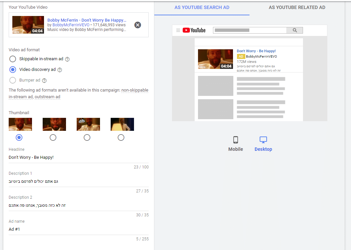Choose the fourth thumbnail radio button
Screen dimensions: 351x250
click(x=121, y=137)
